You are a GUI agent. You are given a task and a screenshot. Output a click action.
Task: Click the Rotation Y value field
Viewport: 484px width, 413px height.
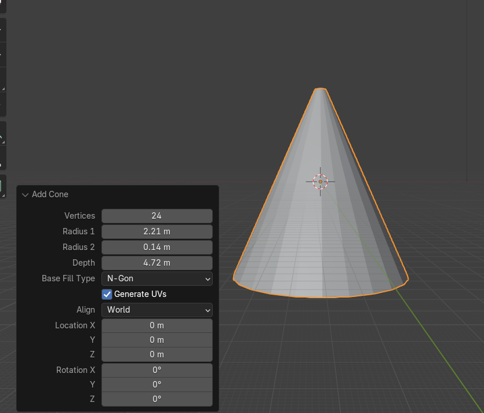[157, 385]
